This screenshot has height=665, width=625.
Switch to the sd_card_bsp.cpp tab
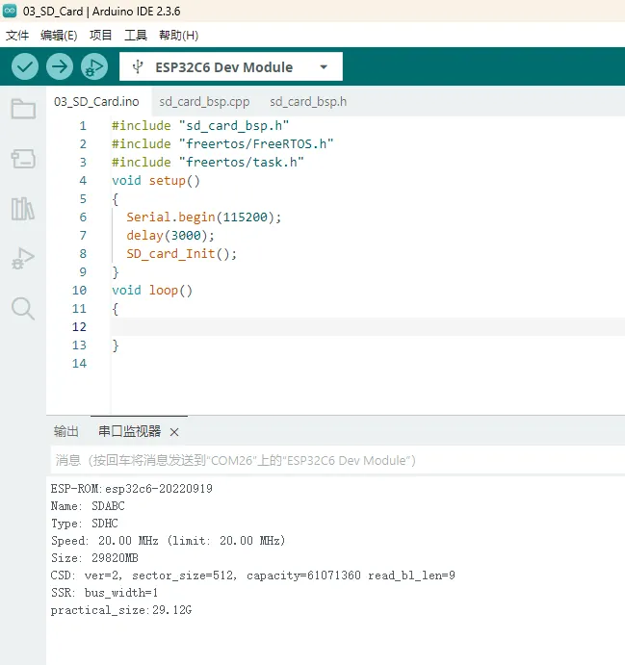pos(204,101)
